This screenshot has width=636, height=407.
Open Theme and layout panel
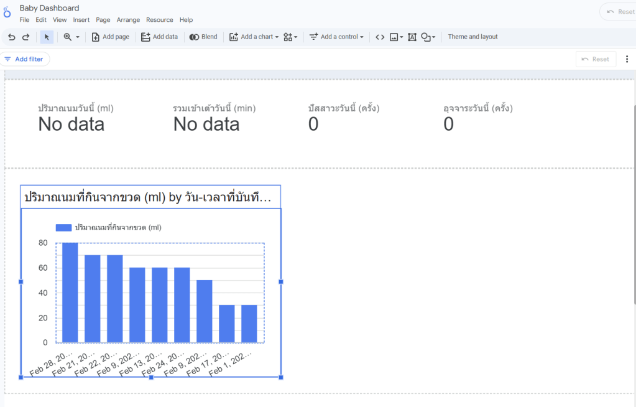tap(472, 37)
